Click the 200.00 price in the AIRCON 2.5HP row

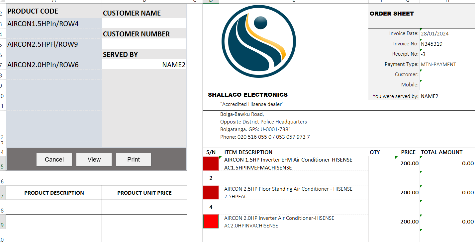point(410,193)
